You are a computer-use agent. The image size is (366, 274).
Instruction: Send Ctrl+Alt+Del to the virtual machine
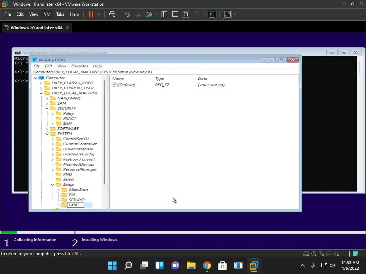(112, 14)
